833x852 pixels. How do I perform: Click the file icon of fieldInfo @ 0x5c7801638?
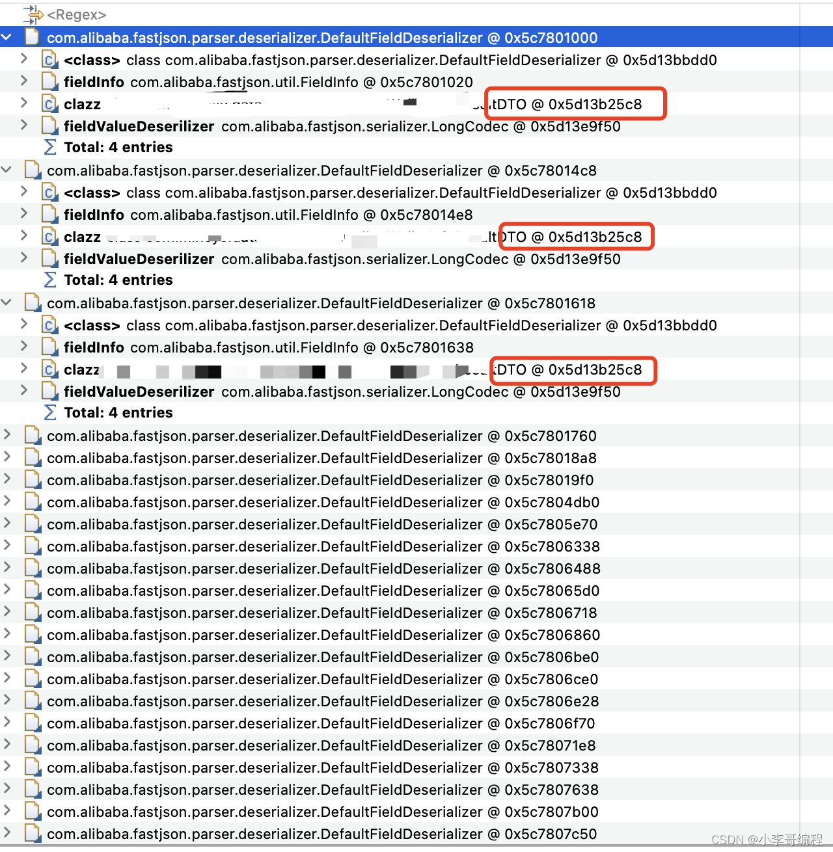click(49, 347)
